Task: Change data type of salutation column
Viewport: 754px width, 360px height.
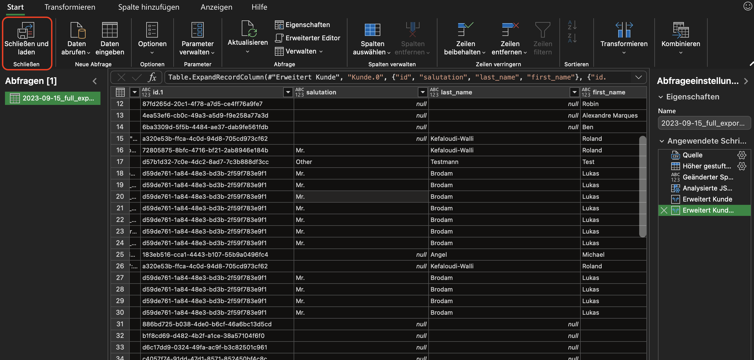Action: click(299, 92)
